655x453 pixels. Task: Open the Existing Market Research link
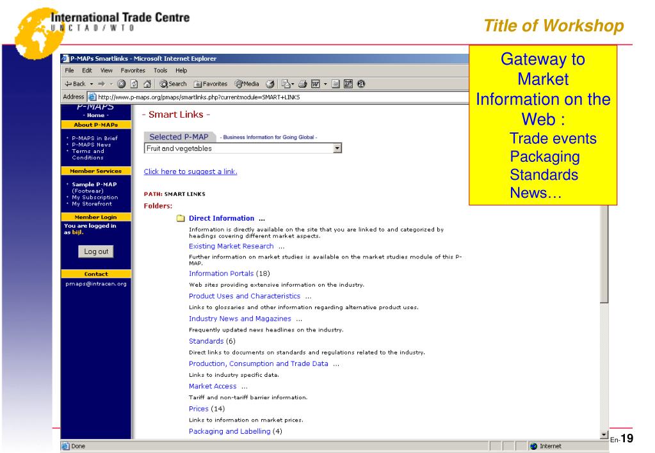click(231, 246)
